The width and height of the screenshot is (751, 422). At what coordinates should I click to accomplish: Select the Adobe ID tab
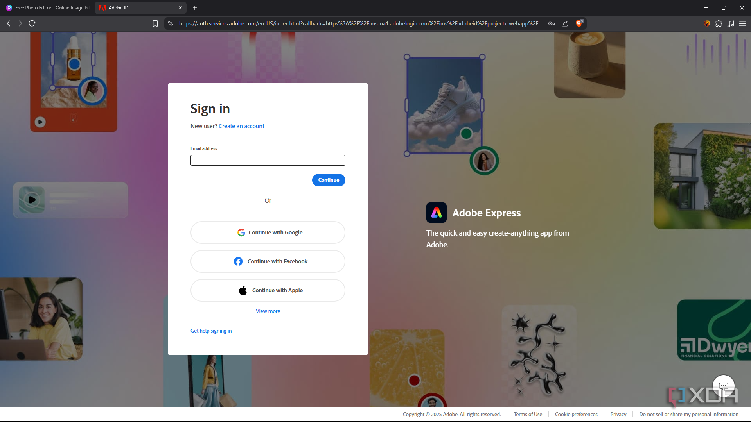tap(140, 8)
